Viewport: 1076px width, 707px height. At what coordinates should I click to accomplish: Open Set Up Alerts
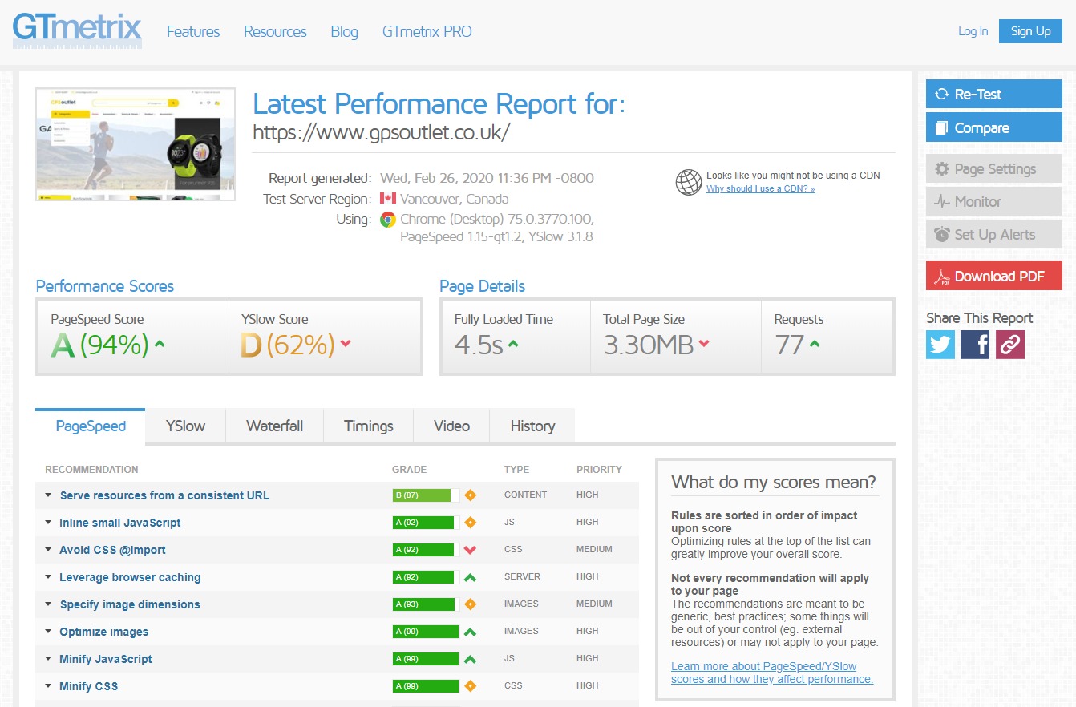(993, 235)
